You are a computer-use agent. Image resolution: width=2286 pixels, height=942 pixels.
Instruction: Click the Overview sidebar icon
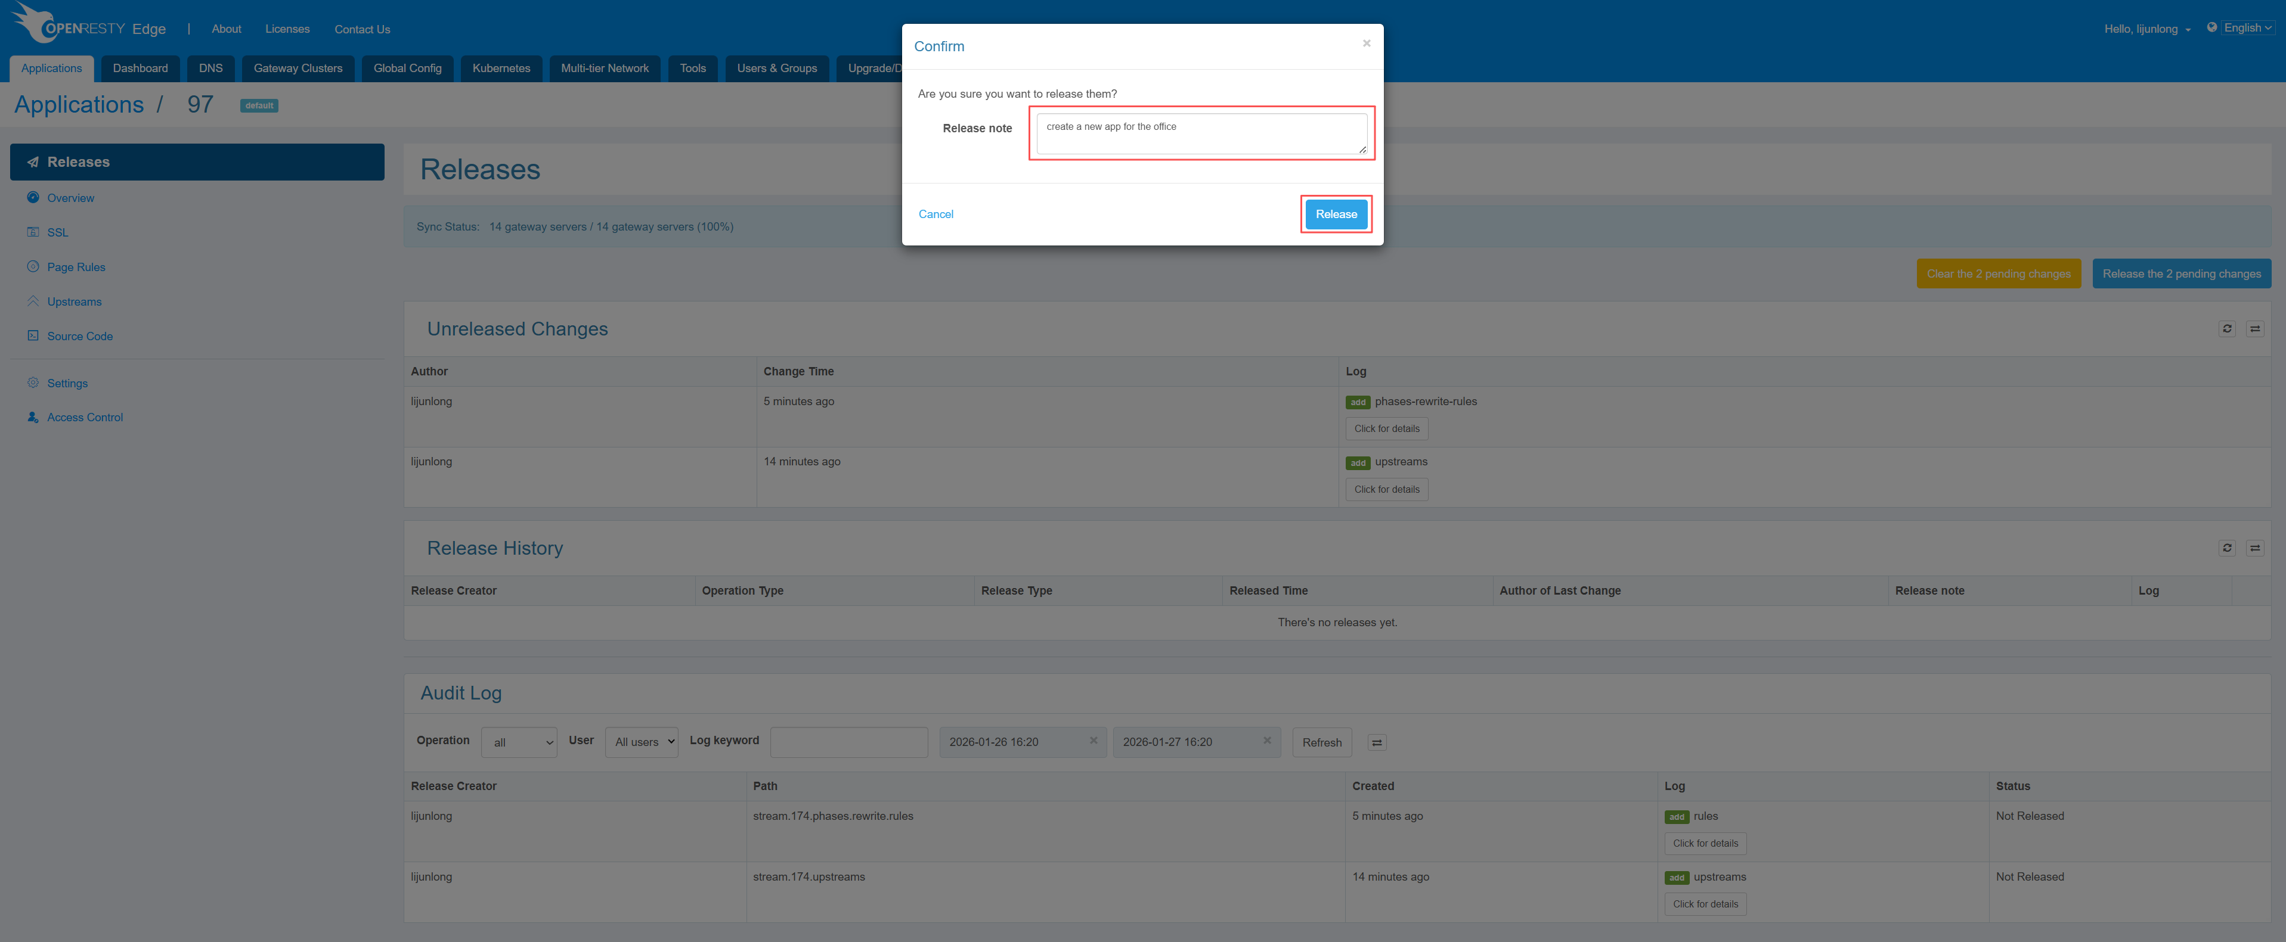tap(33, 197)
